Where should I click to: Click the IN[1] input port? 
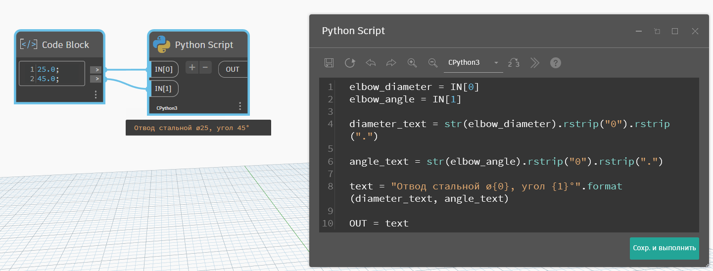pyautogui.click(x=164, y=89)
